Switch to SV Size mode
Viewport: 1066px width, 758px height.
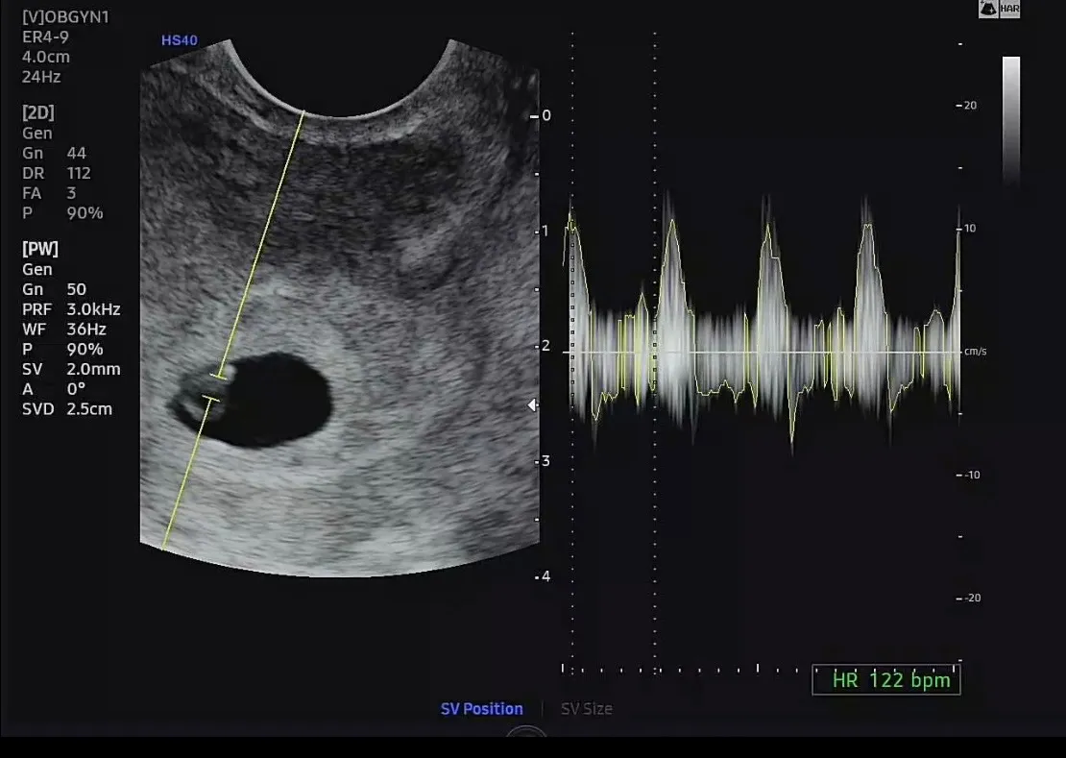coord(586,708)
